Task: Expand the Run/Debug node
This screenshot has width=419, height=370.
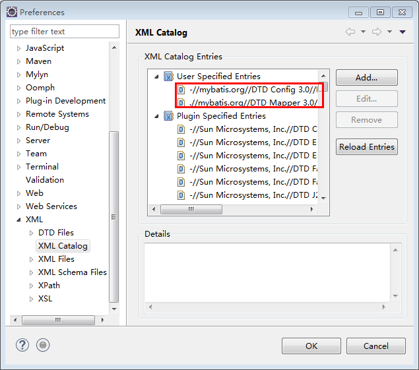Action: pos(18,127)
